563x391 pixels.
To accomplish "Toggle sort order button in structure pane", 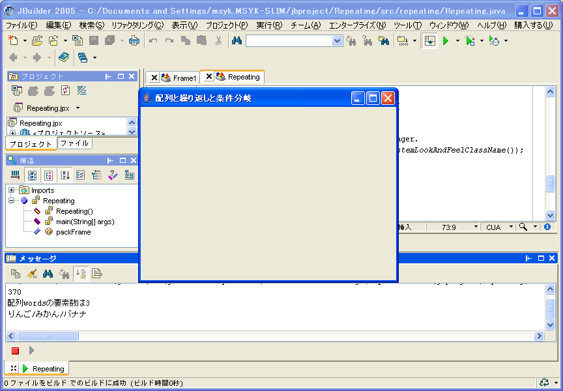I will [x=65, y=175].
